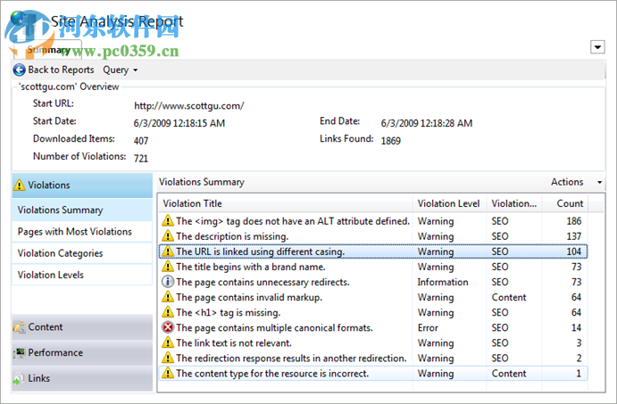Open Violation Categories view
This screenshot has width=617, height=404.
[82, 253]
